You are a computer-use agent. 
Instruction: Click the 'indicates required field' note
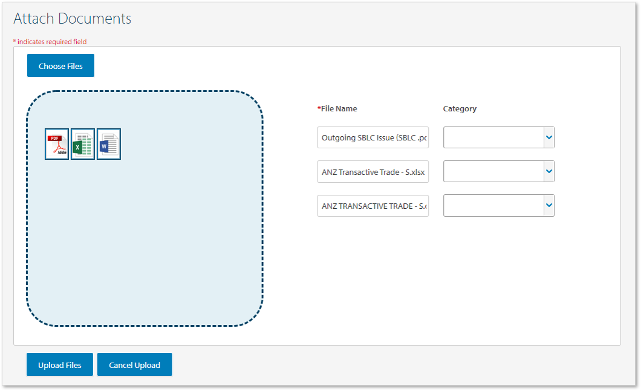click(x=51, y=42)
